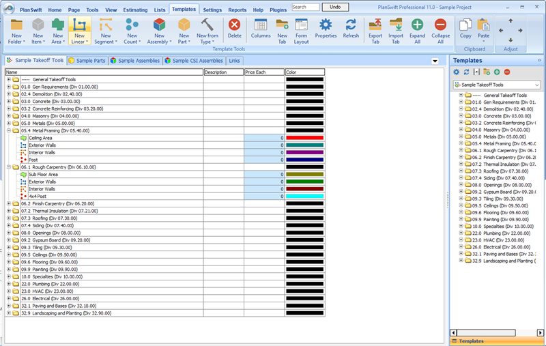
Task: Click the Description column header
Action: click(224, 72)
